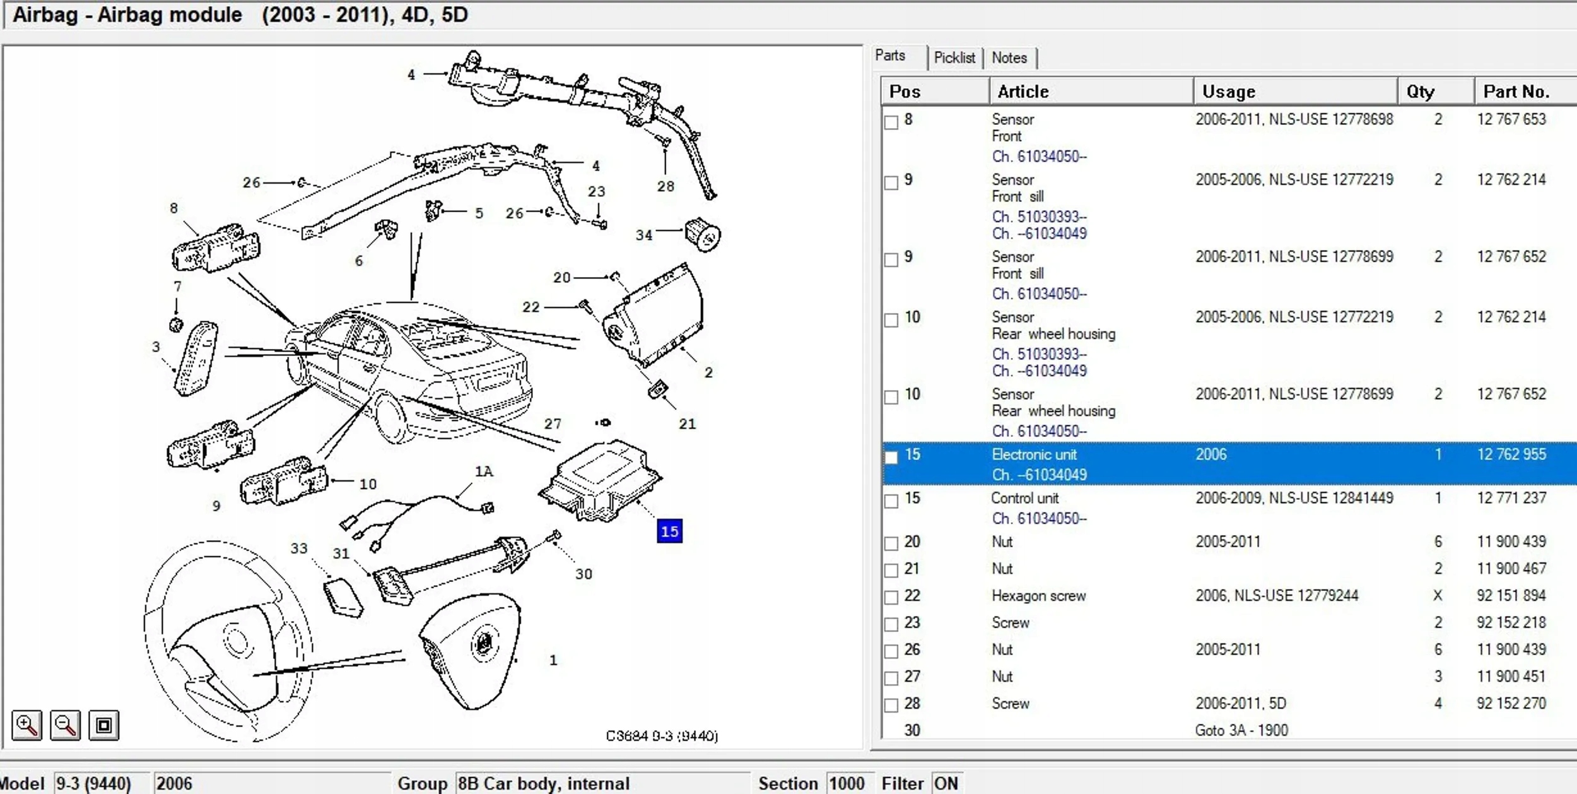Click the fit-to-window diagram button
Viewport: 1577px width, 794px height.
point(104,725)
